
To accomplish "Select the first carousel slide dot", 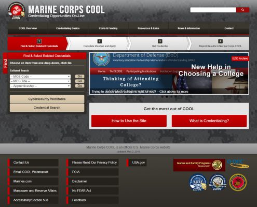I will pyautogui.click(x=163, y=97).
